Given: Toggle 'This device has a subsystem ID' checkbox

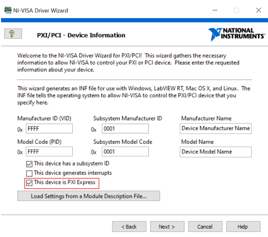Looking at the screenshot, I should click(x=29, y=164).
